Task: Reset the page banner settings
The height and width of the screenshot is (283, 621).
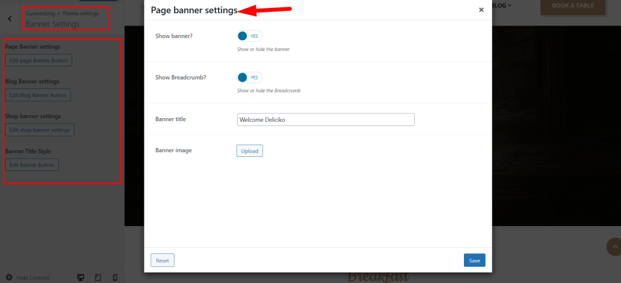Action: tap(163, 261)
